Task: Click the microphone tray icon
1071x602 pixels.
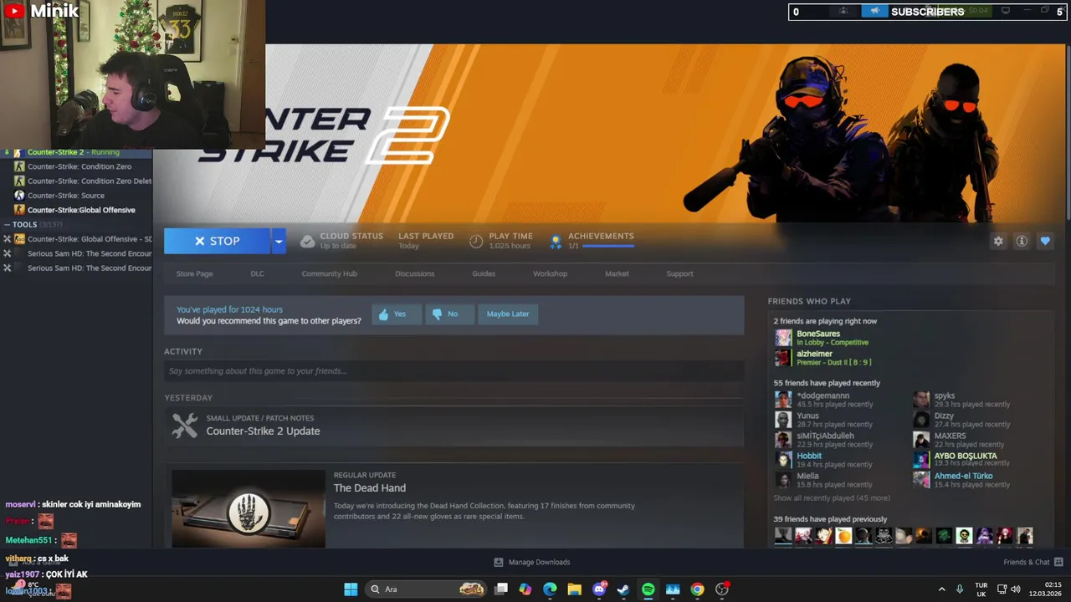Action: click(x=960, y=589)
